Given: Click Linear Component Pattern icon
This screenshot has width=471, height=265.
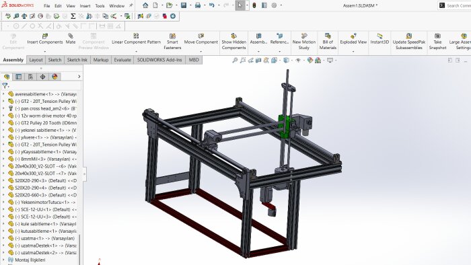Looking at the screenshot, I should coord(136,36).
